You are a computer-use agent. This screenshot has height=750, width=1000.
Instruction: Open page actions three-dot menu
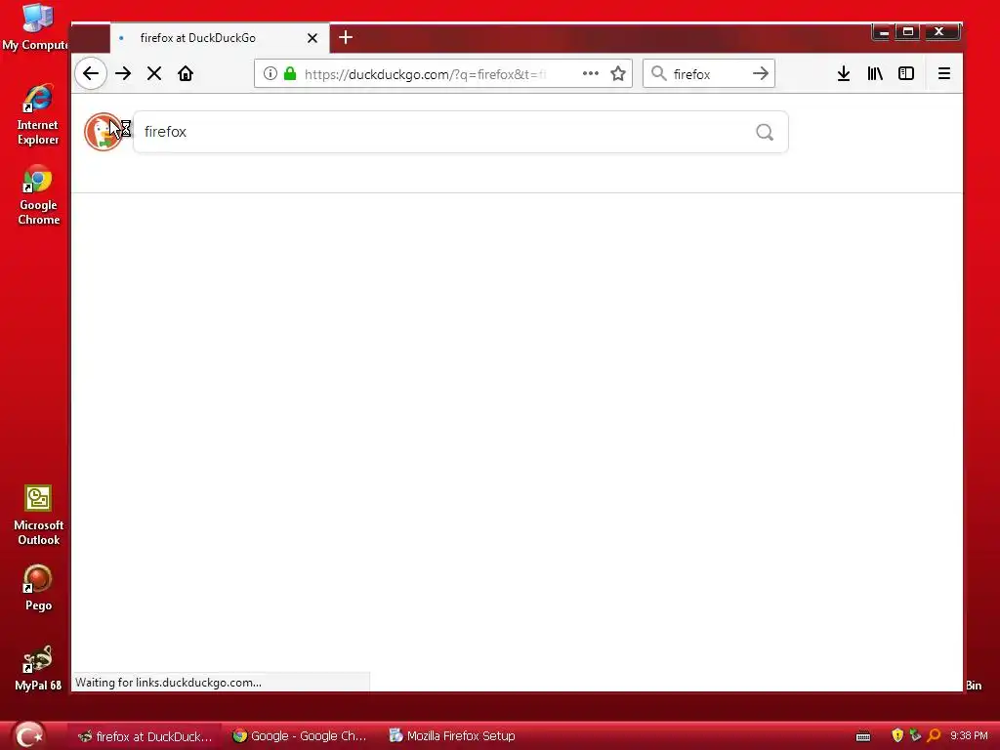coord(591,73)
